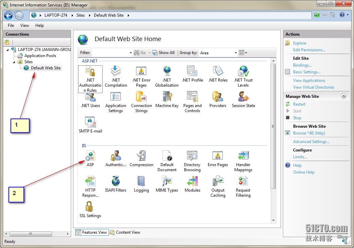Switch to Content View tab
This screenshot has width=354, height=248.
125,232
